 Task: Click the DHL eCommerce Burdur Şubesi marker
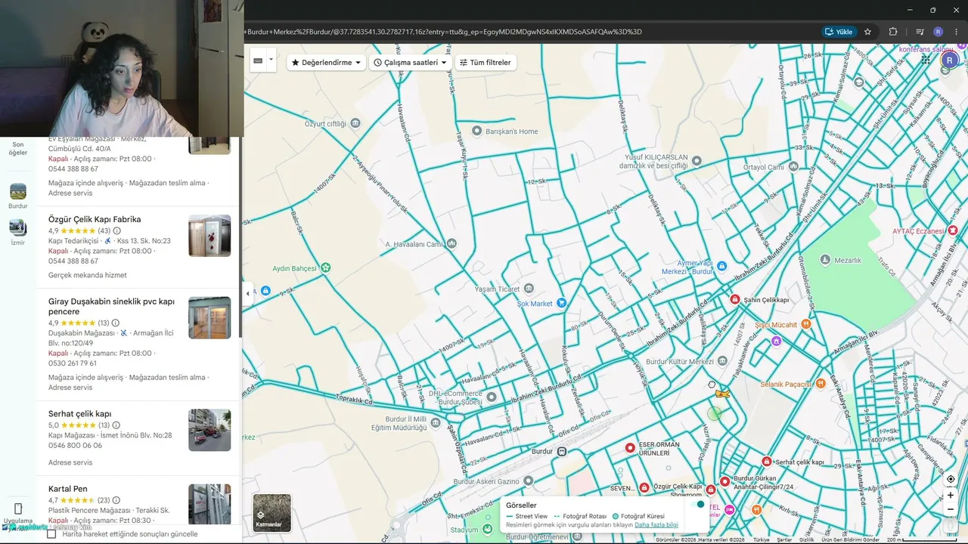(x=492, y=397)
